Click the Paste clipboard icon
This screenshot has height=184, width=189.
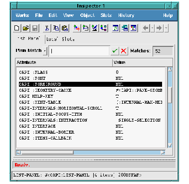click(65, 28)
